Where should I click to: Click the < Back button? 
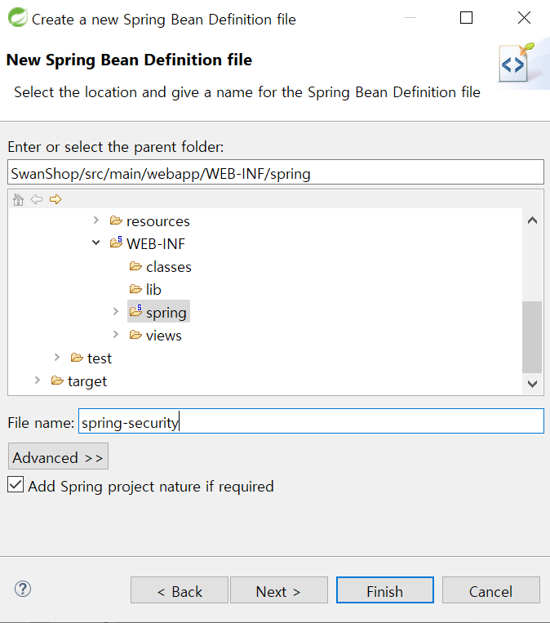click(x=180, y=590)
